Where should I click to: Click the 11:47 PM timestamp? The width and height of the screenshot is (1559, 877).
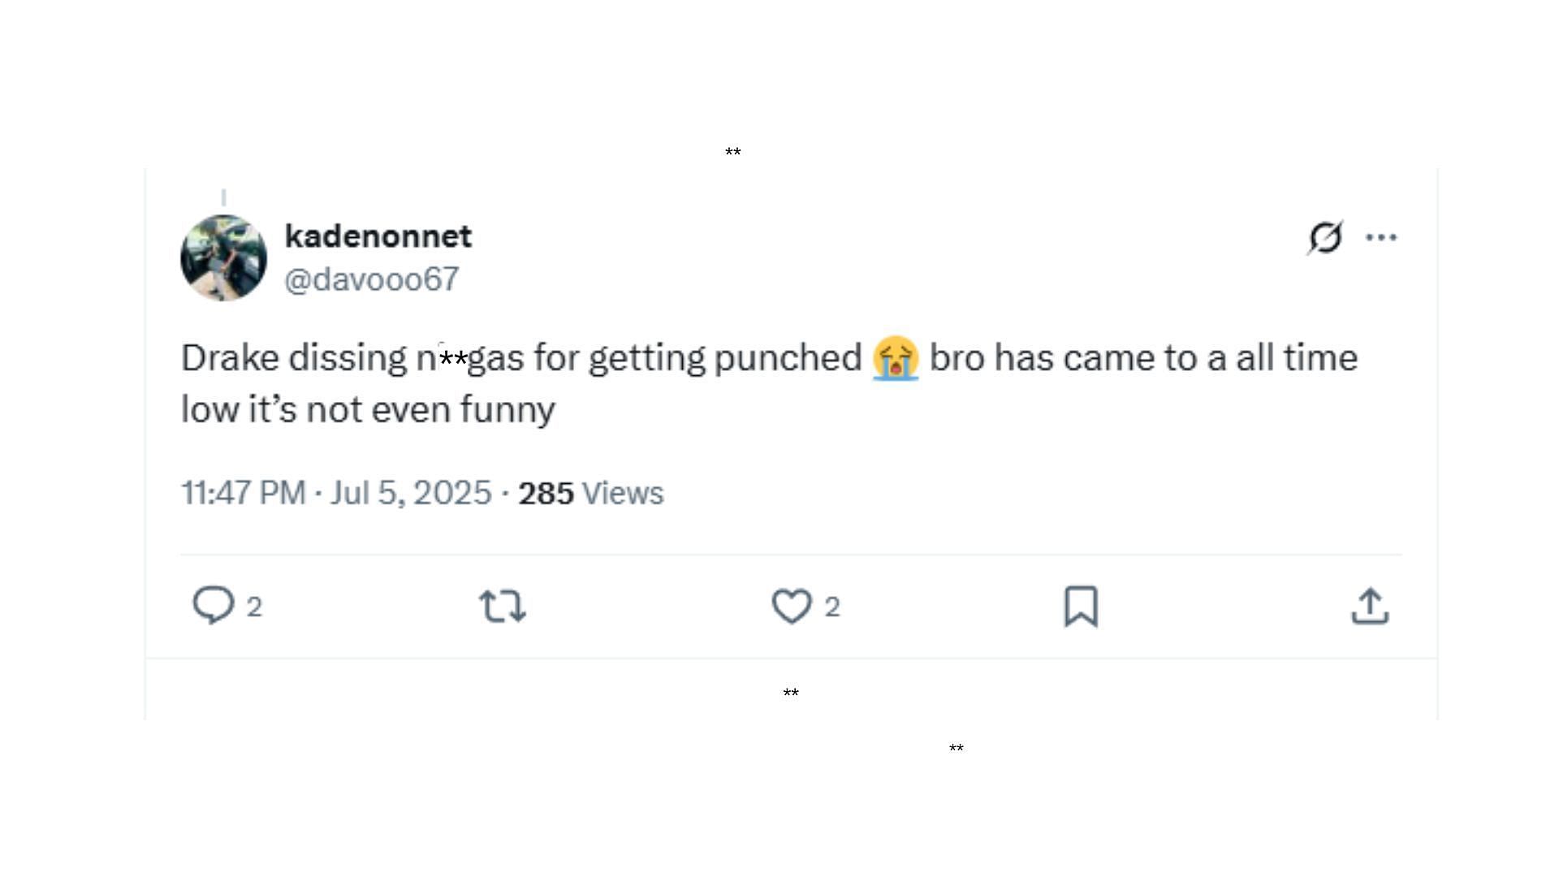pos(243,493)
